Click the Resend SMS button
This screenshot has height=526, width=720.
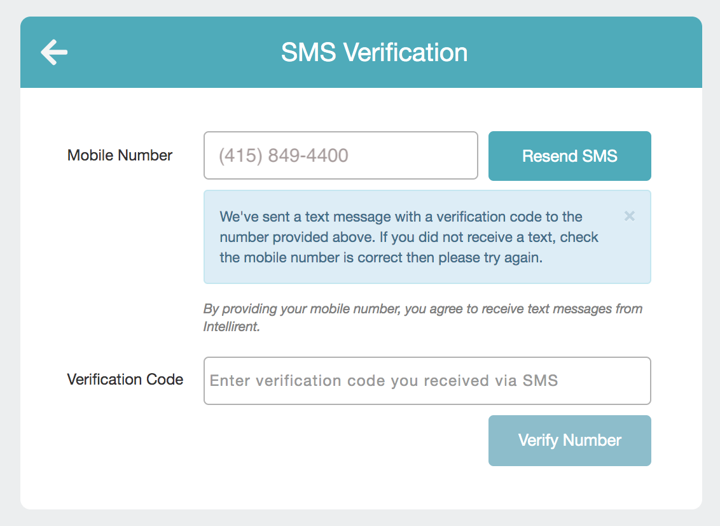tap(569, 156)
